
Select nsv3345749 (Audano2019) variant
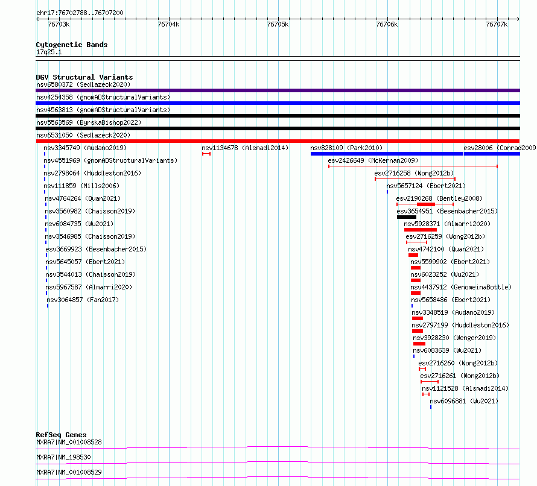(85, 148)
